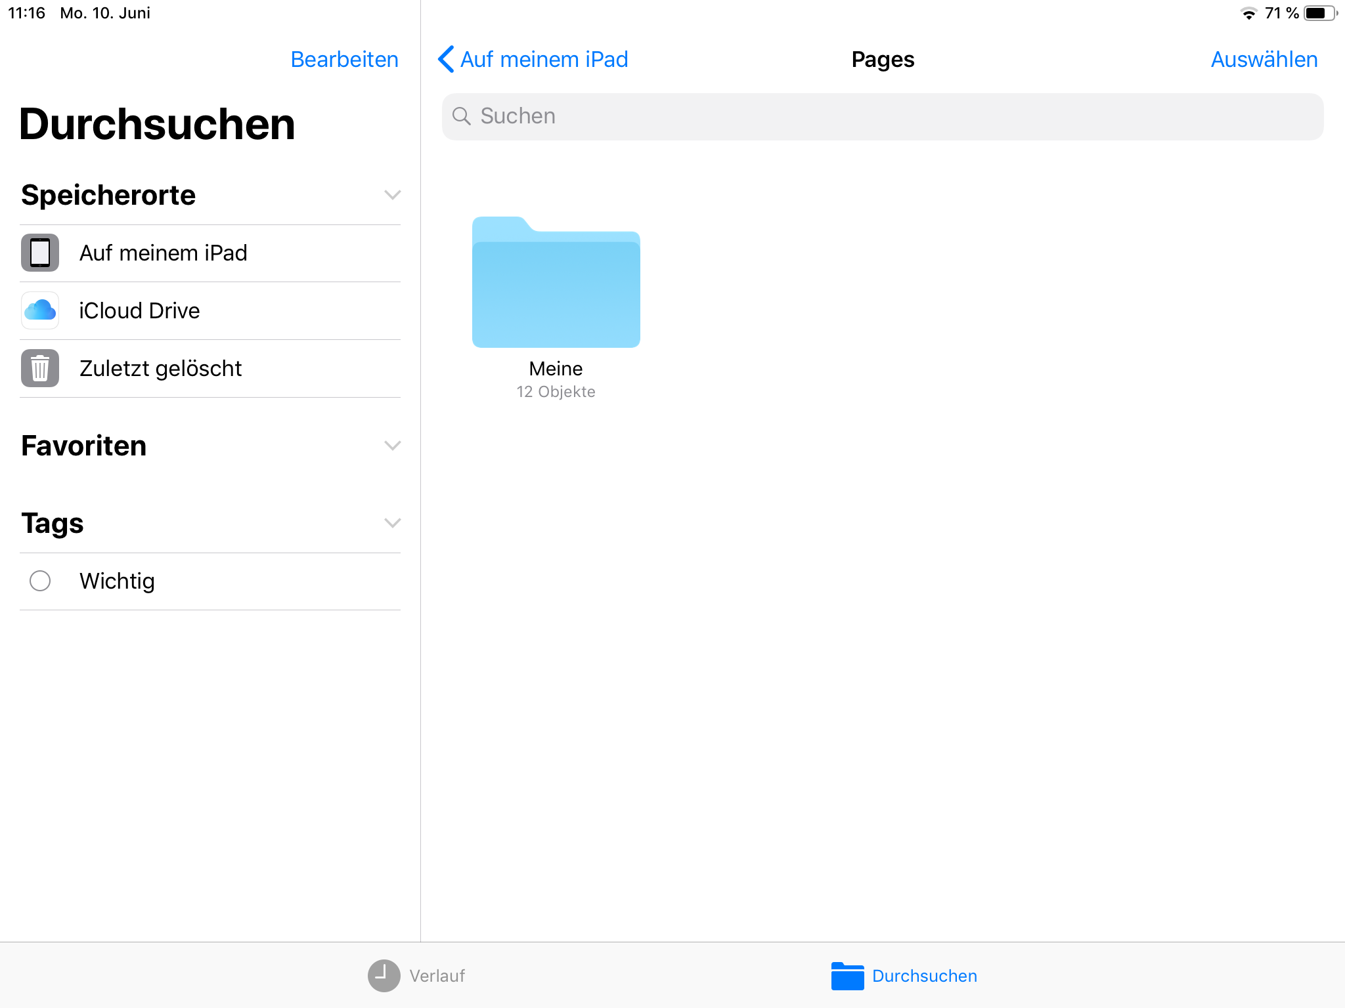
Task: Collapse the Speicherorte section chevron
Action: [392, 195]
